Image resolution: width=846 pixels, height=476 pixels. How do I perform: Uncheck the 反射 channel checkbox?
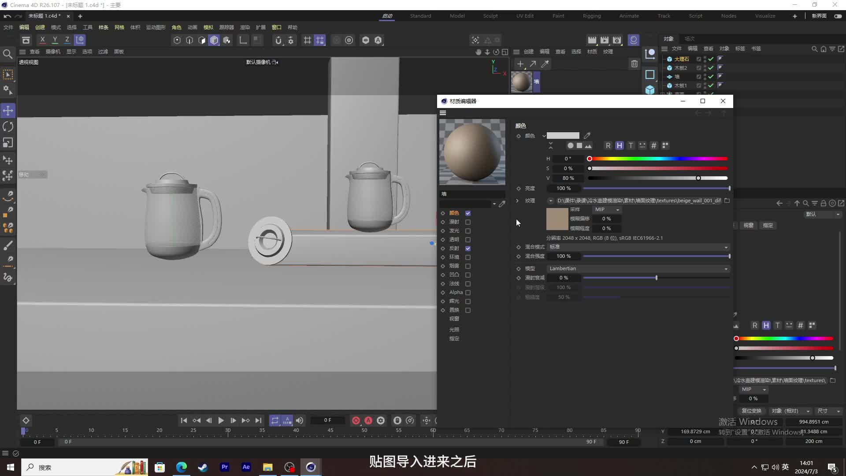[x=468, y=249]
